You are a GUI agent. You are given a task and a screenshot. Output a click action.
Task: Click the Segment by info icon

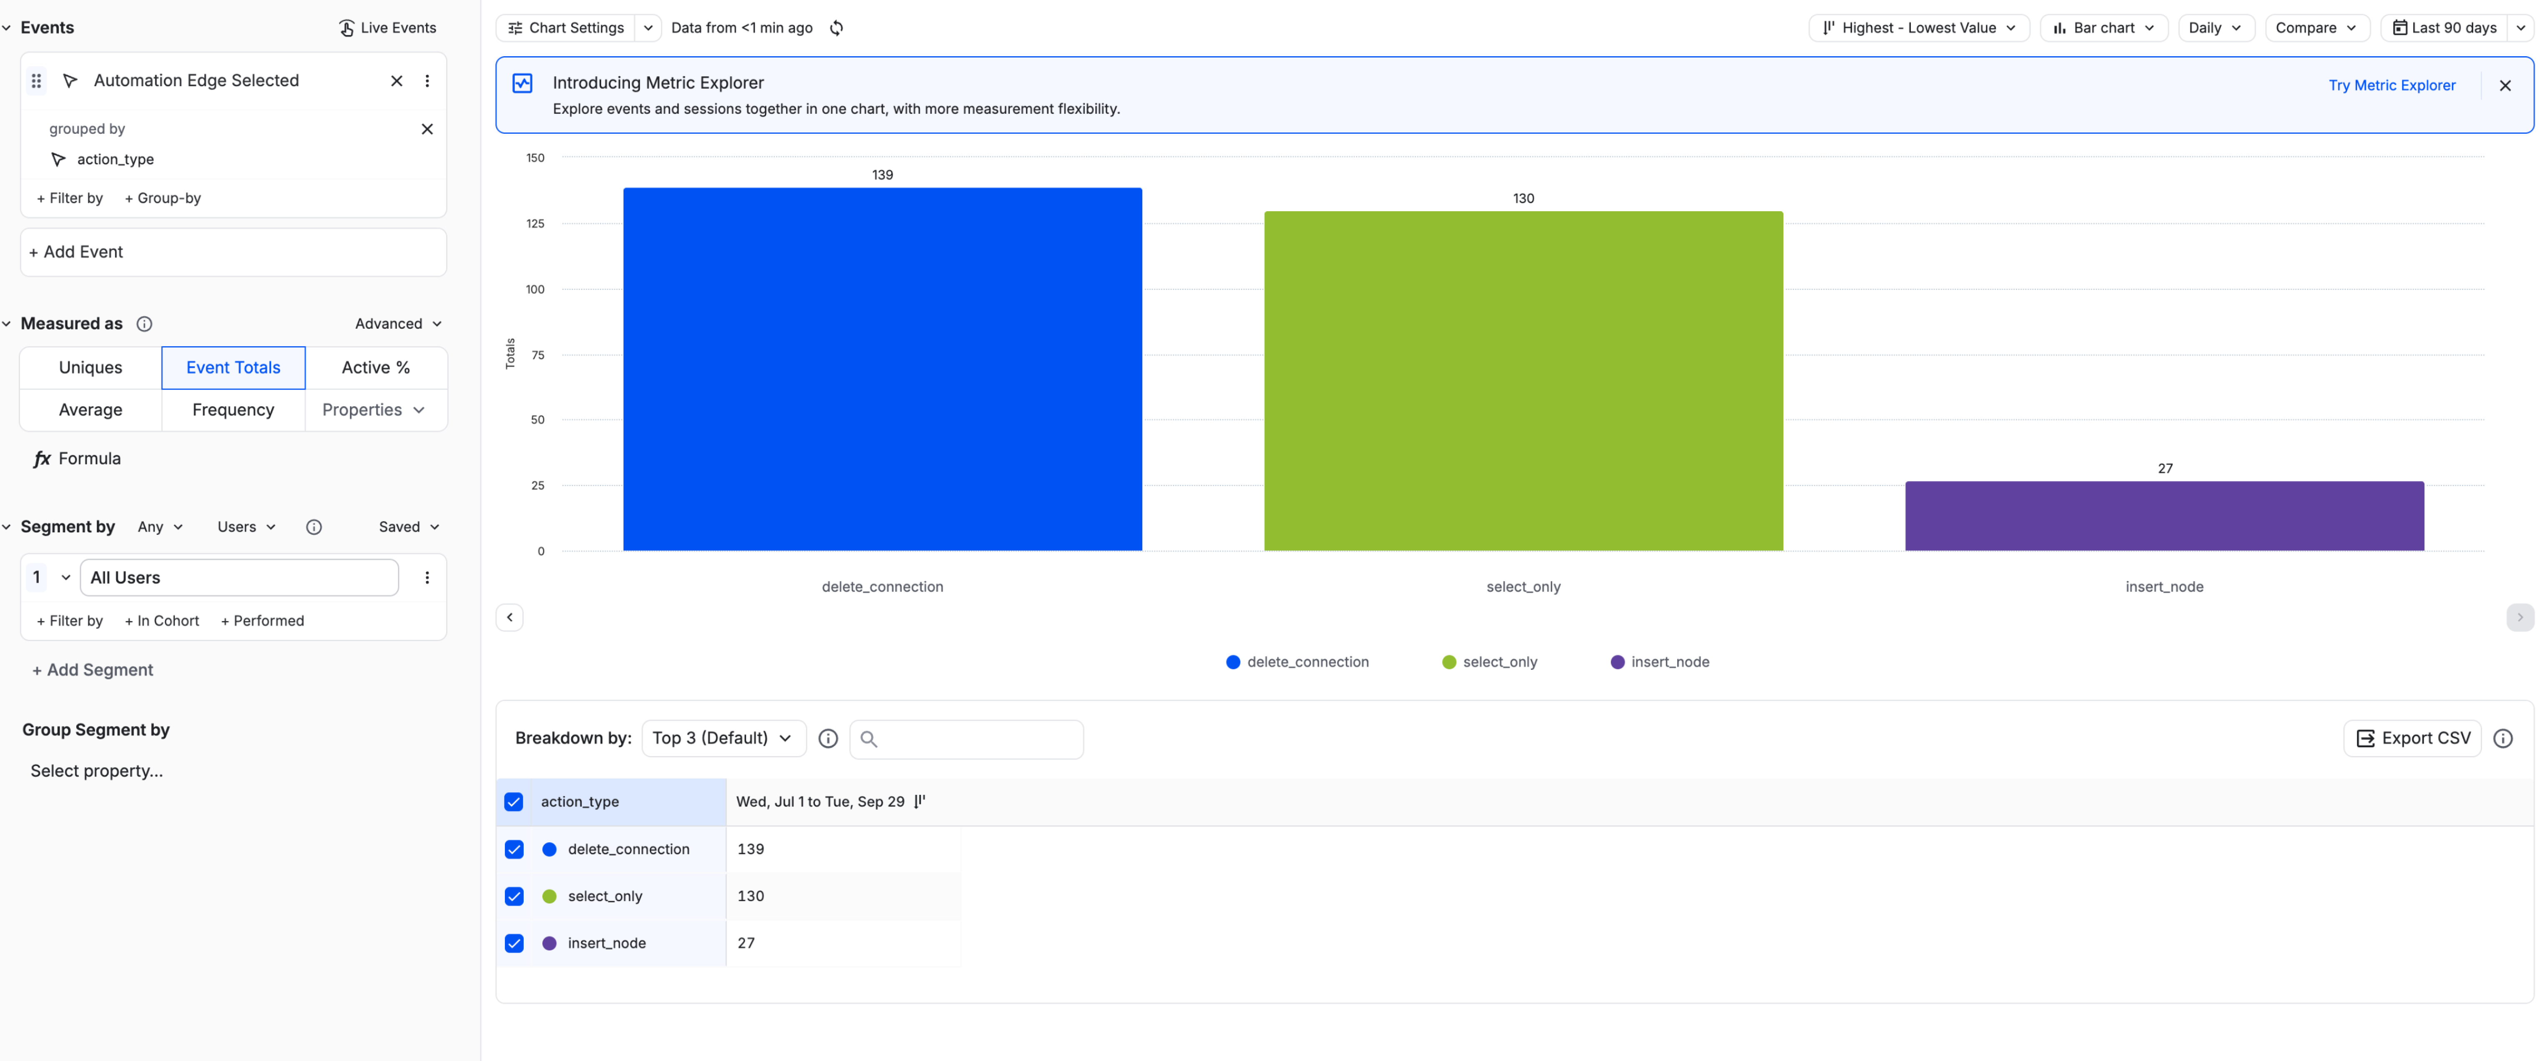click(x=313, y=527)
